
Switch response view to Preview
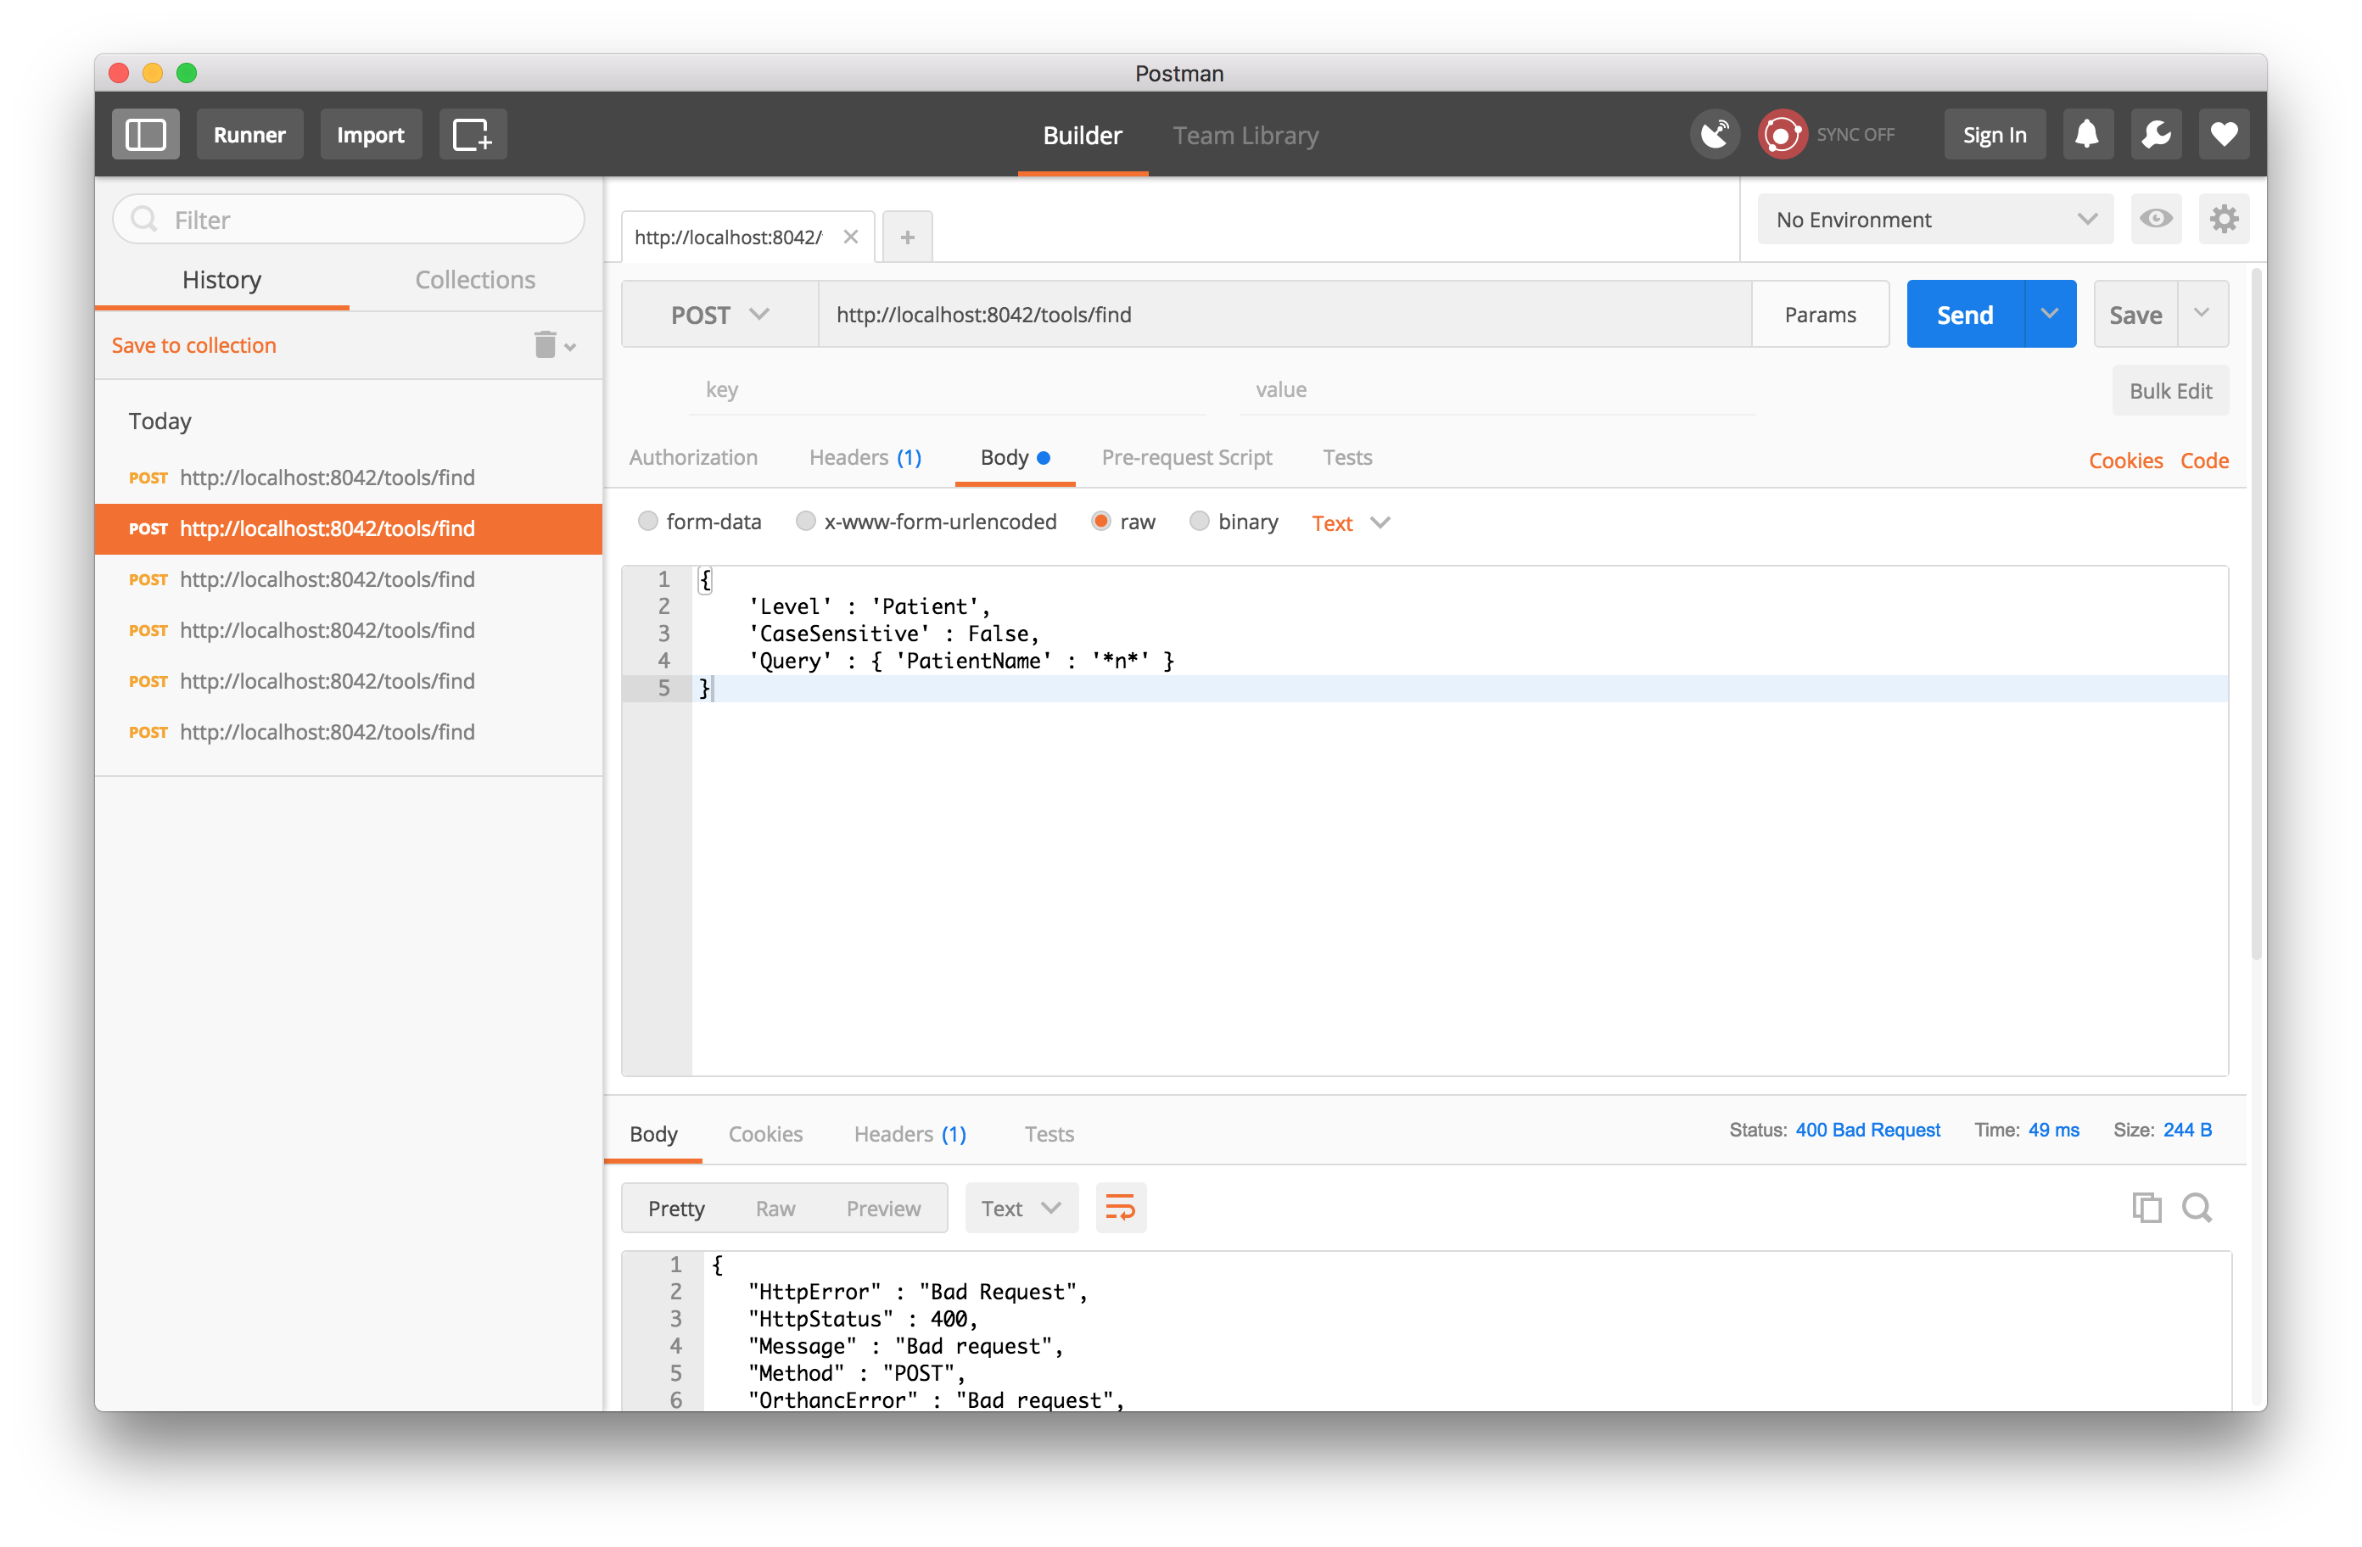pyautogui.click(x=883, y=1208)
